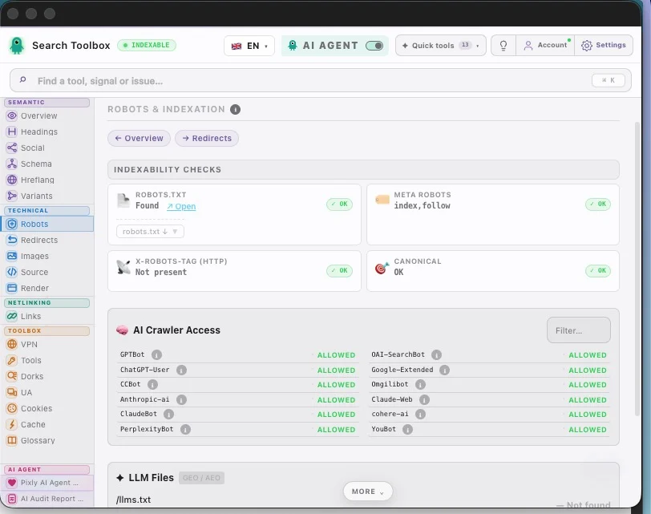The image size is (651, 514).
Task: Open AI Audit Report in sidebar
Action: (47, 499)
